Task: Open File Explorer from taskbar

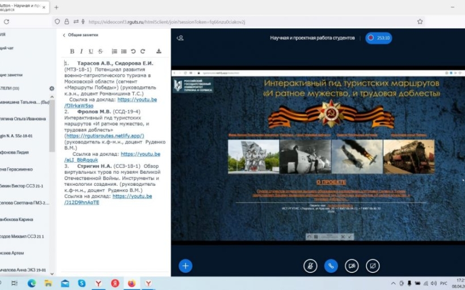Action: [48, 283]
